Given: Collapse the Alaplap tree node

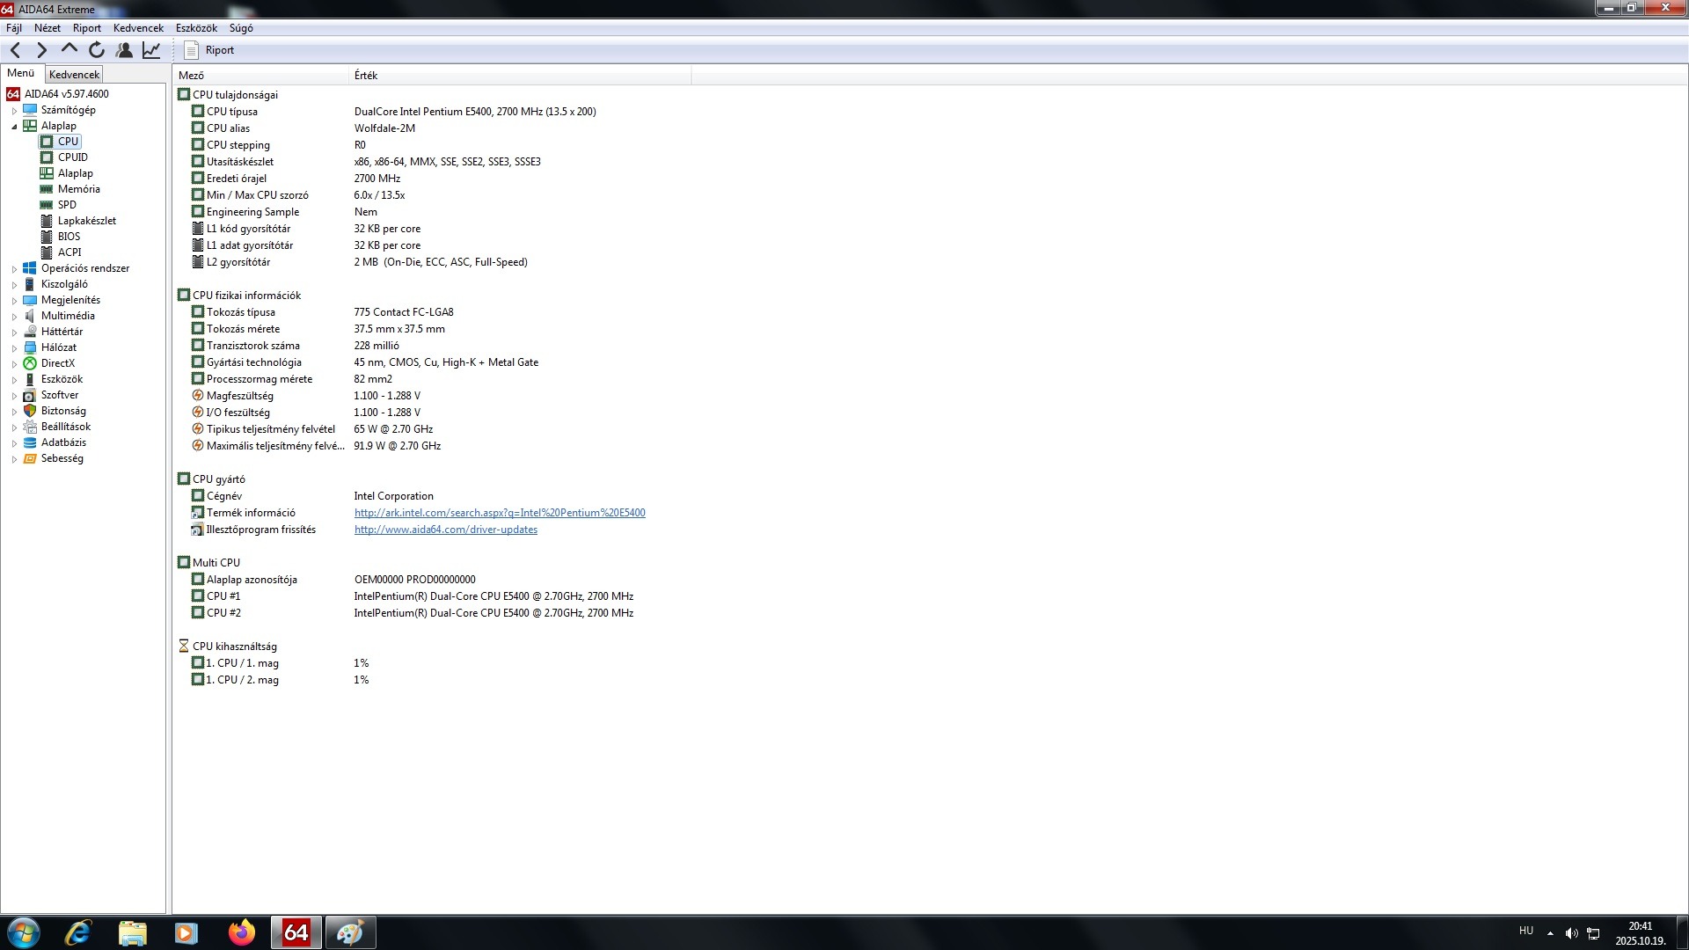Looking at the screenshot, I should (x=14, y=127).
